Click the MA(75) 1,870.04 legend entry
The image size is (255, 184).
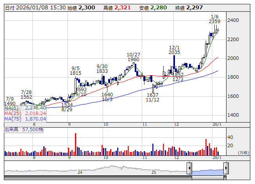coord(25,119)
